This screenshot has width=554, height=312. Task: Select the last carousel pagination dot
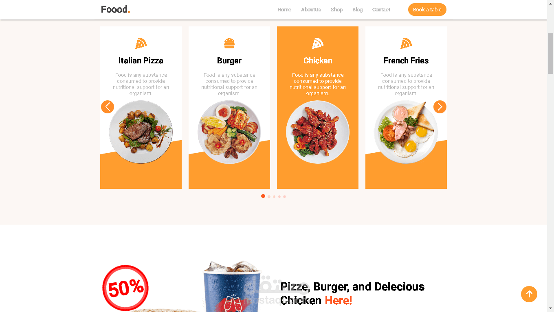click(x=284, y=197)
